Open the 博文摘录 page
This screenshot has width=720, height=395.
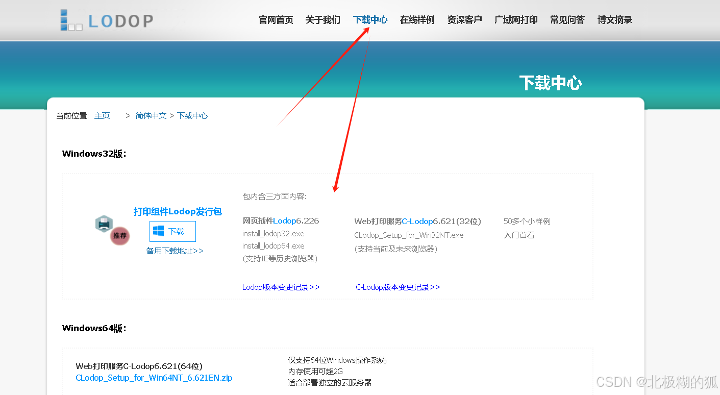point(614,19)
